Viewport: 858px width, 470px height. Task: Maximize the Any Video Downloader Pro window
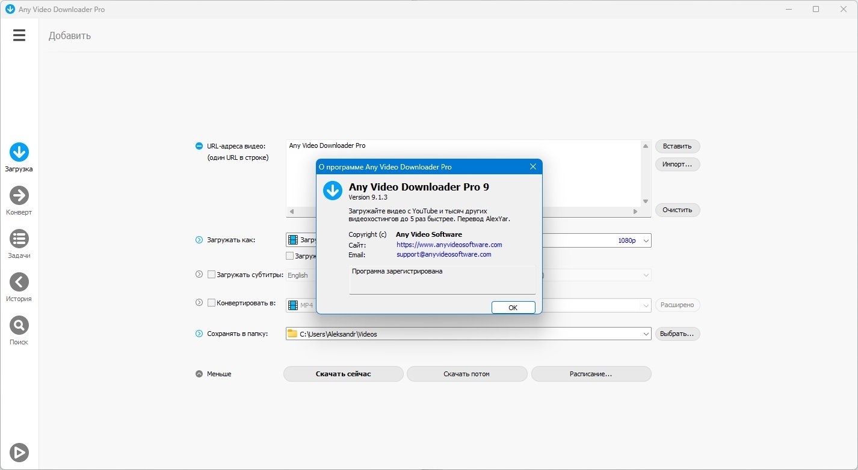coord(816,9)
